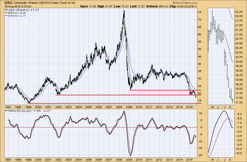This screenshot has height=162, width=247.
Task: Click the 15 price axis label
Action: 199,101
